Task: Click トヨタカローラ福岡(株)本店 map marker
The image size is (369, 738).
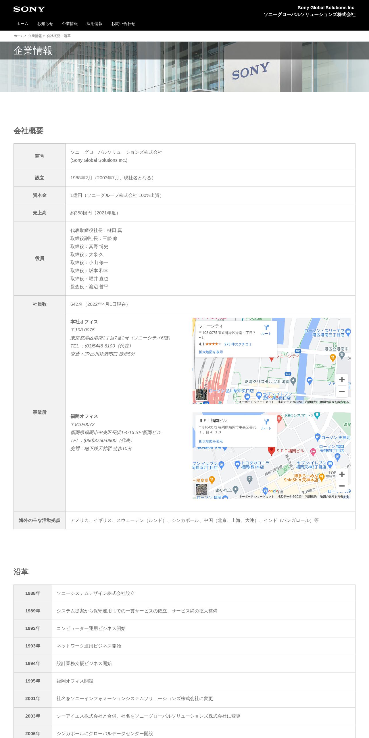Action: click(237, 464)
